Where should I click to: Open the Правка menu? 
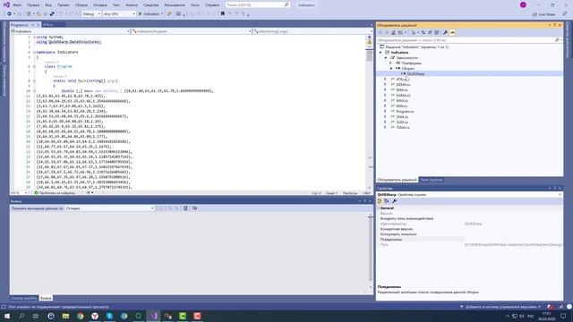tap(33, 5)
